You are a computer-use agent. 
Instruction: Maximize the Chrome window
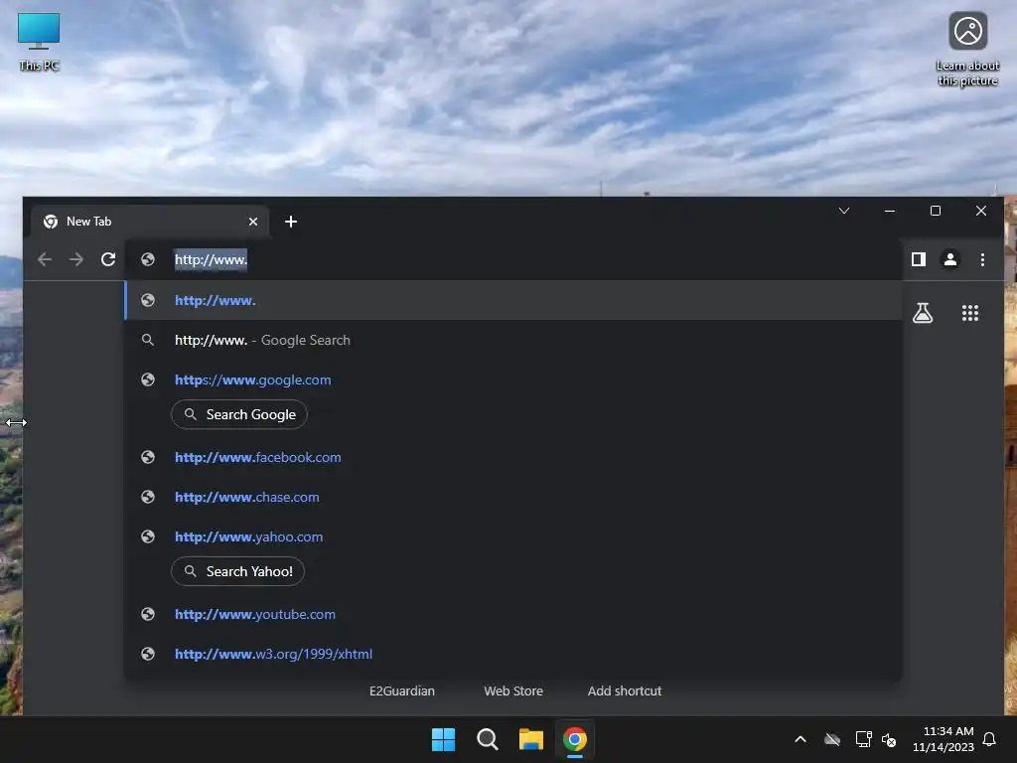[936, 211]
